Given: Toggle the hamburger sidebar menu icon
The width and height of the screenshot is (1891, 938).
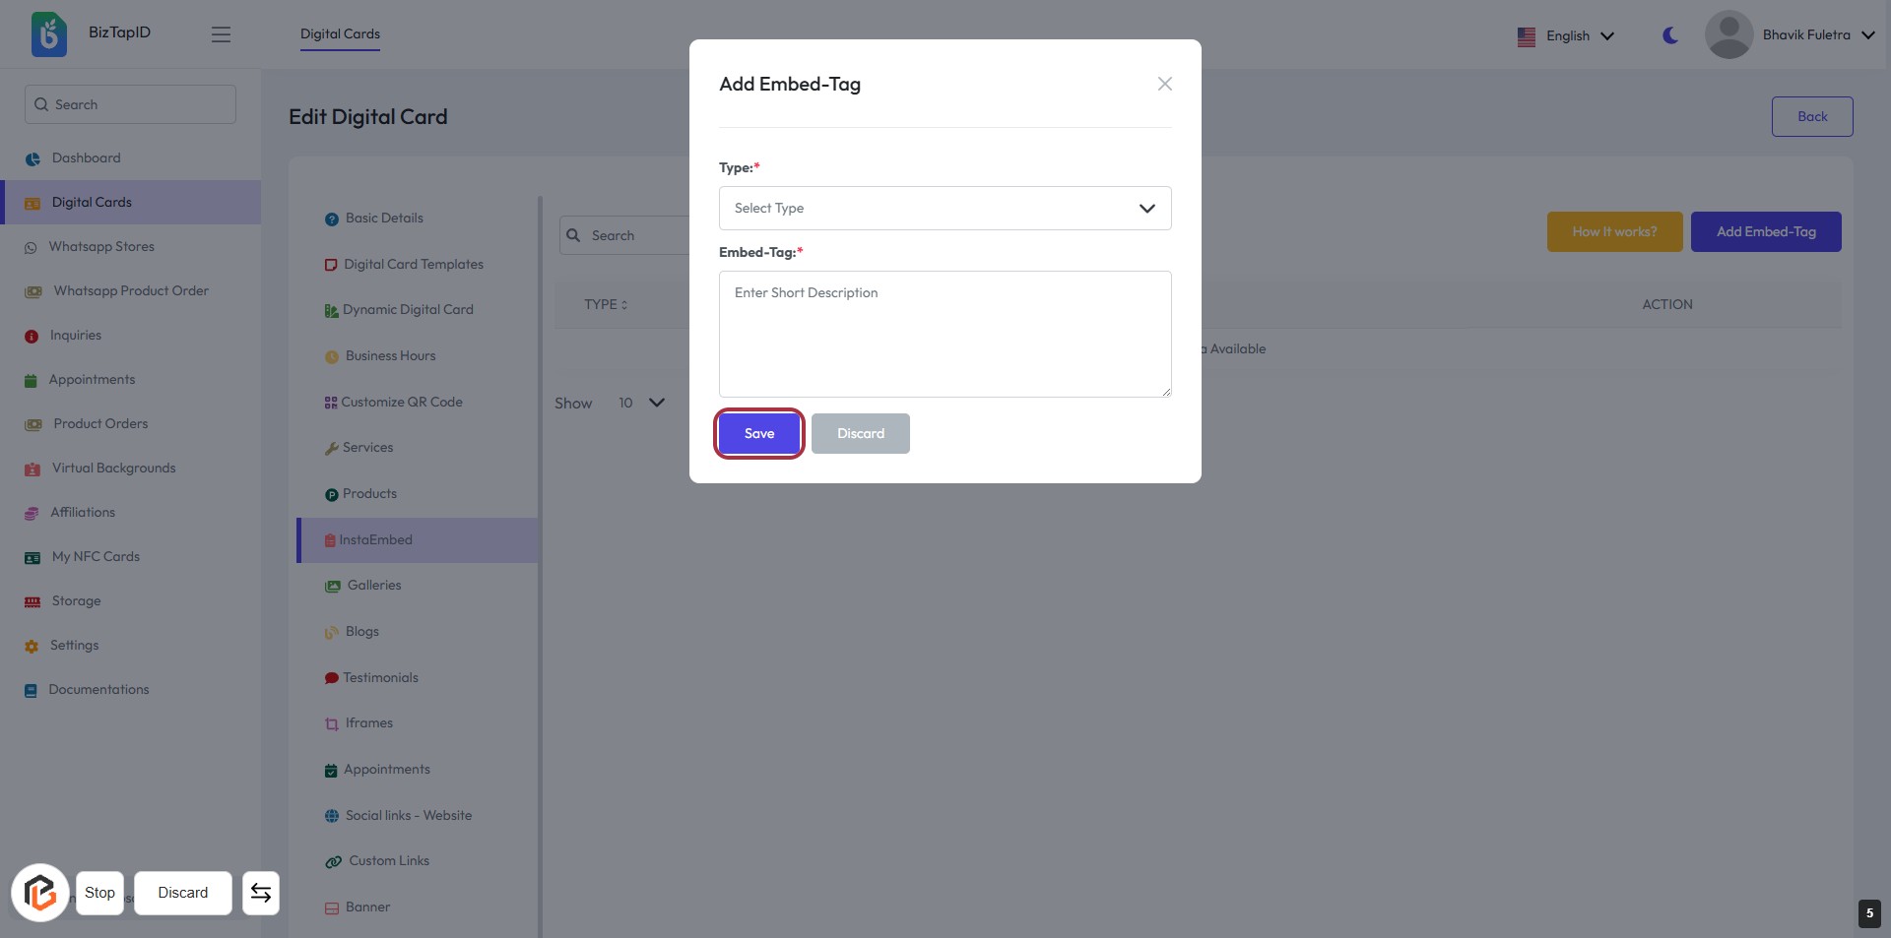Looking at the screenshot, I should 221,34.
